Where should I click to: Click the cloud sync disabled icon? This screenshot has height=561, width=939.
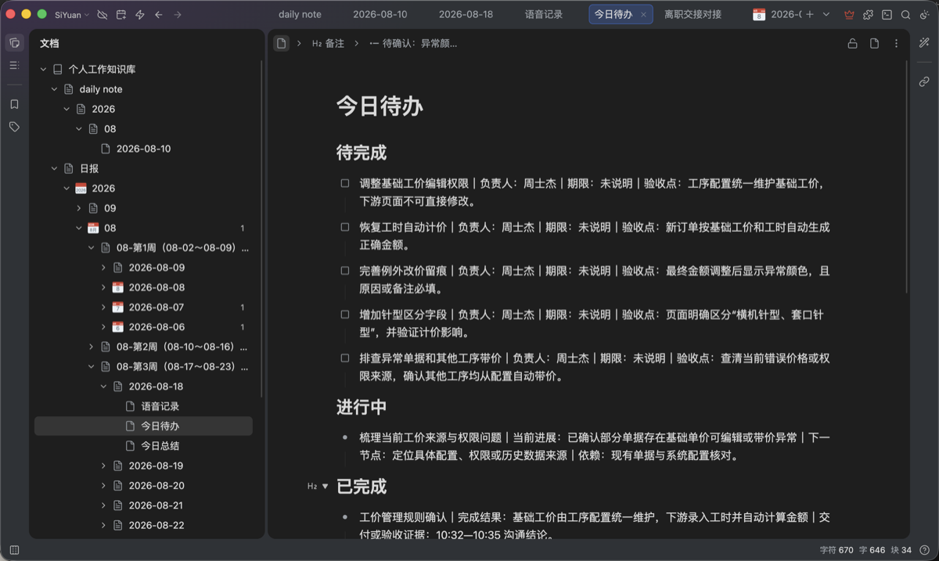click(x=103, y=15)
